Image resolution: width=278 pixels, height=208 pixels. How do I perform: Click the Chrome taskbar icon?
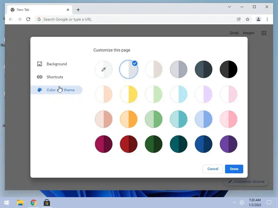coord(33,203)
